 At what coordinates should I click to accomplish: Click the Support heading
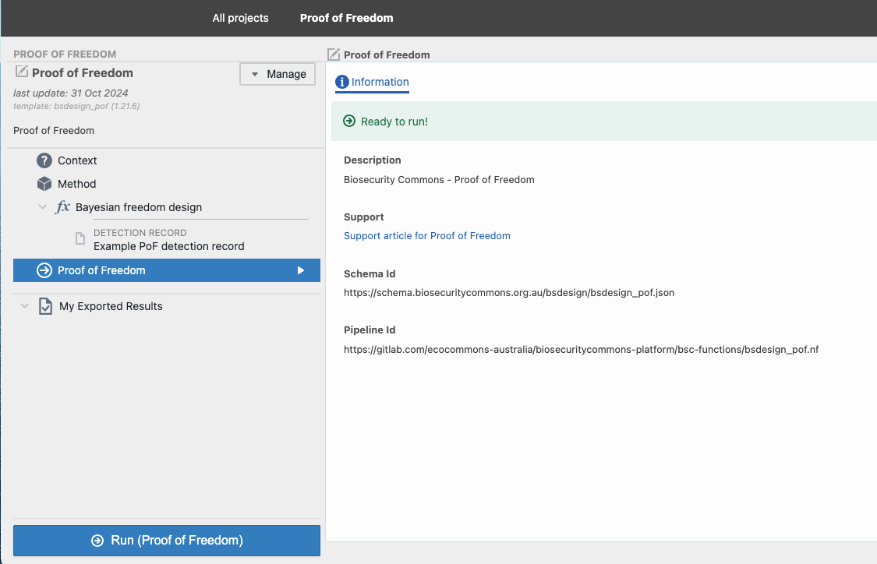click(363, 217)
